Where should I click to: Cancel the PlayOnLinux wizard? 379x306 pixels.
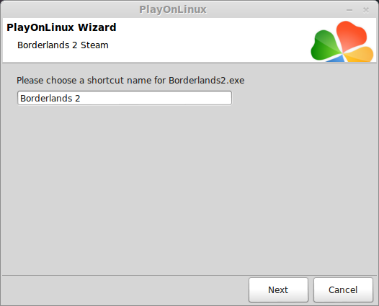pos(343,289)
